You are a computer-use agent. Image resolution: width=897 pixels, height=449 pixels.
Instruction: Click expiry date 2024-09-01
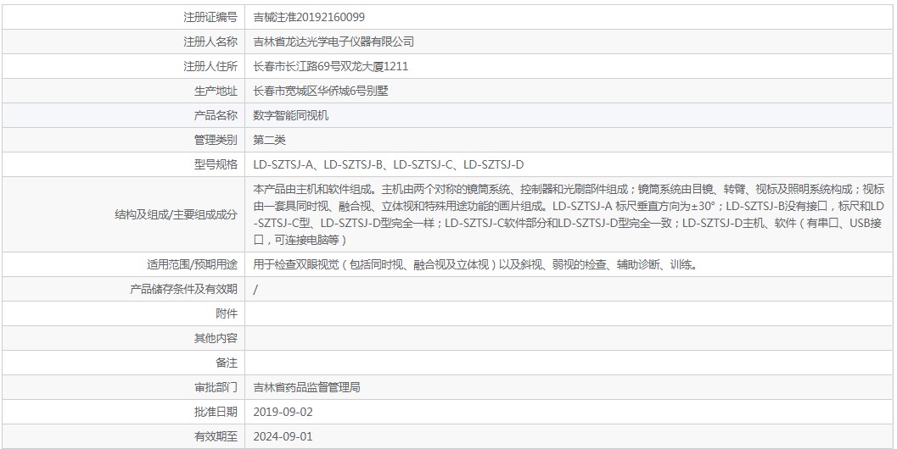pyautogui.click(x=283, y=436)
